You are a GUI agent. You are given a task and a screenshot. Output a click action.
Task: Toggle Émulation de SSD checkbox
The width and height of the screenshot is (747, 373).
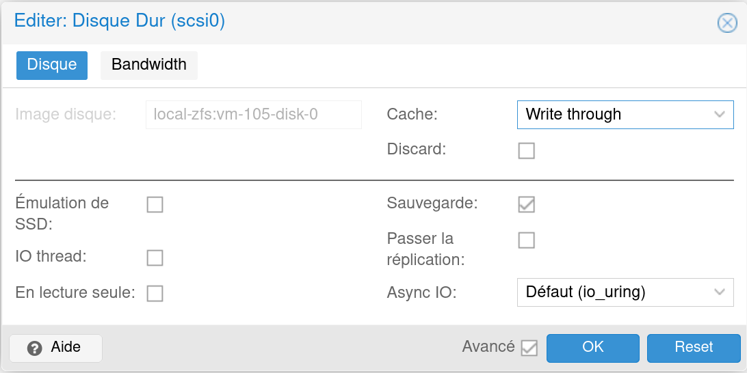[x=155, y=204]
